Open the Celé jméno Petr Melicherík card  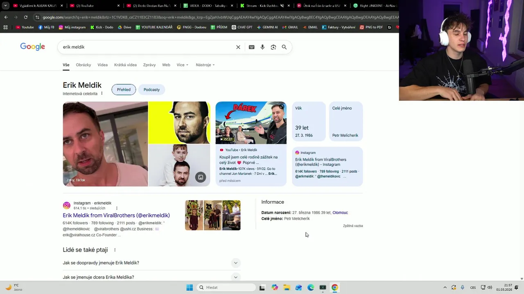click(346, 122)
